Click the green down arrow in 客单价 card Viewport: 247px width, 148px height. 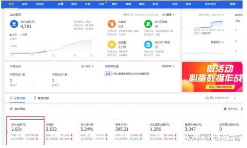coord(141,139)
